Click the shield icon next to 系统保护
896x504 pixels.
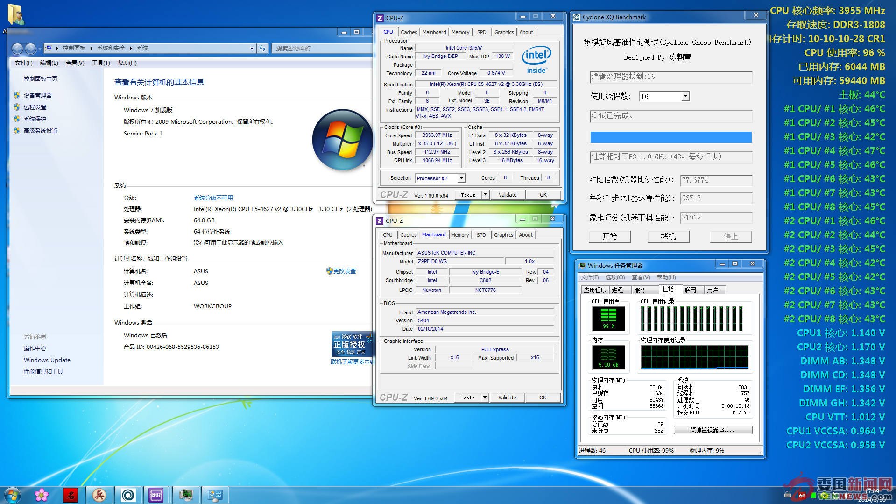point(17,119)
